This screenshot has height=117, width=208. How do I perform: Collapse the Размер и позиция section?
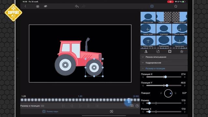(x=164, y=69)
